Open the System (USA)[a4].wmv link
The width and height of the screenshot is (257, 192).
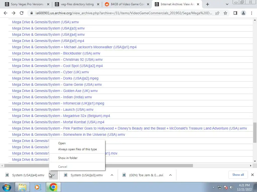pos(48,34)
